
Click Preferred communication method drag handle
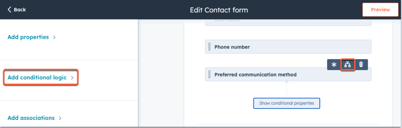210,75
